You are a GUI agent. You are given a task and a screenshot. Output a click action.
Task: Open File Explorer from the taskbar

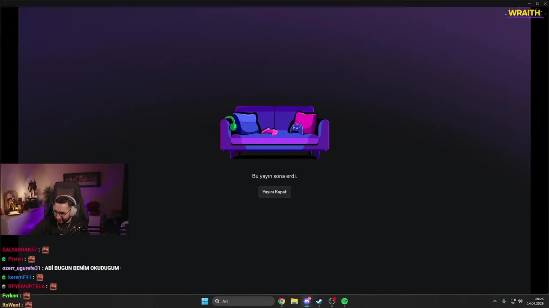pyautogui.click(x=294, y=301)
